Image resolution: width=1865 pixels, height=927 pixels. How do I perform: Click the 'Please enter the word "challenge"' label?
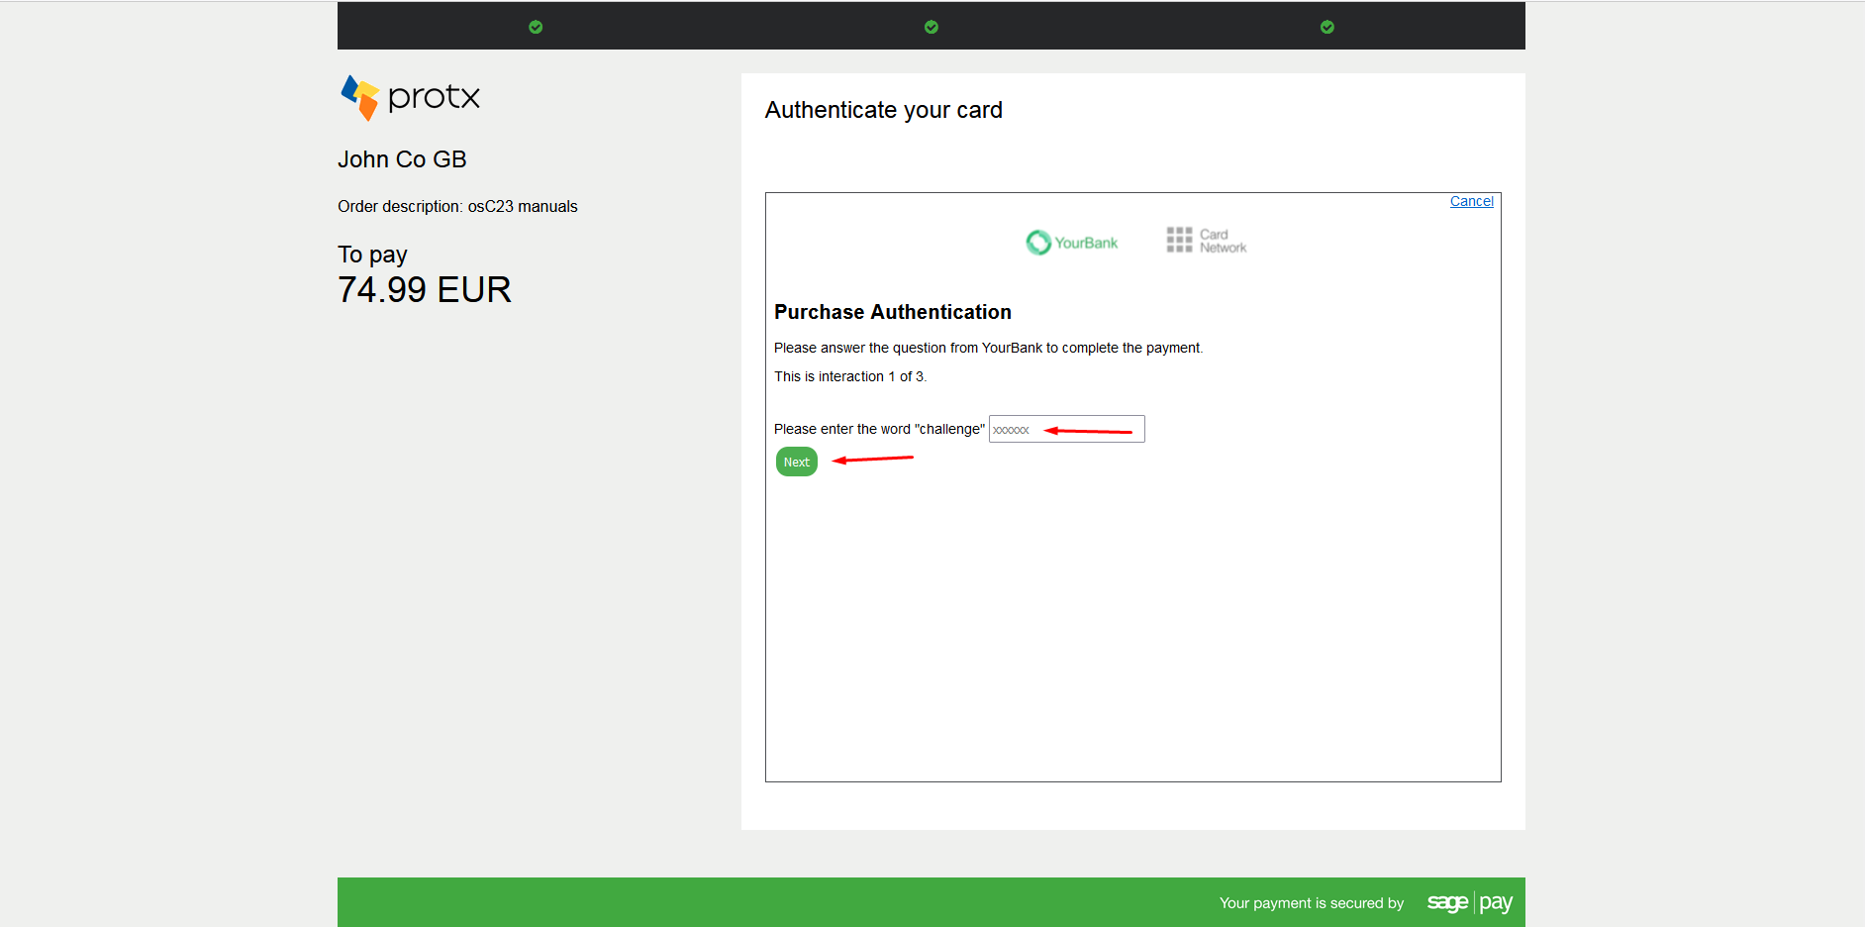point(879,429)
